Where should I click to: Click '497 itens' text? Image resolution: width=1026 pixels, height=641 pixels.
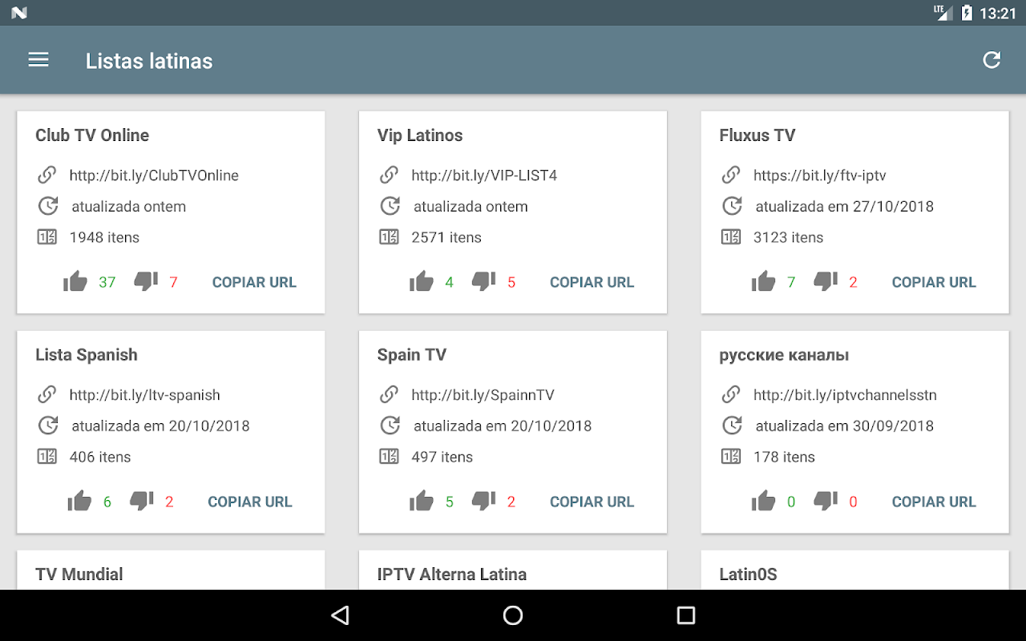pyautogui.click(x=442, y=457)
